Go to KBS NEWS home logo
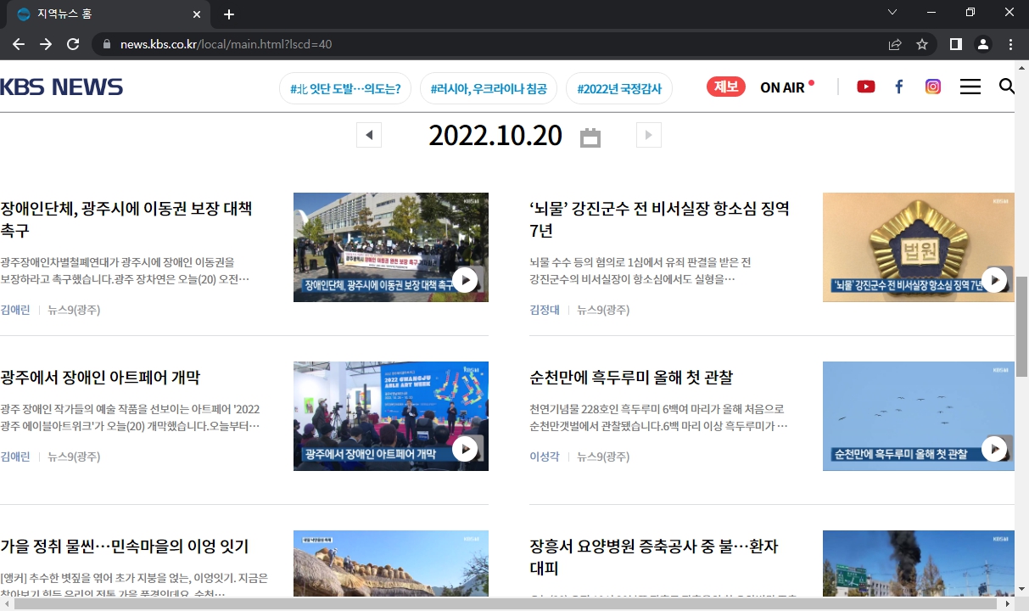1029x611 pixels. [61, 87]
